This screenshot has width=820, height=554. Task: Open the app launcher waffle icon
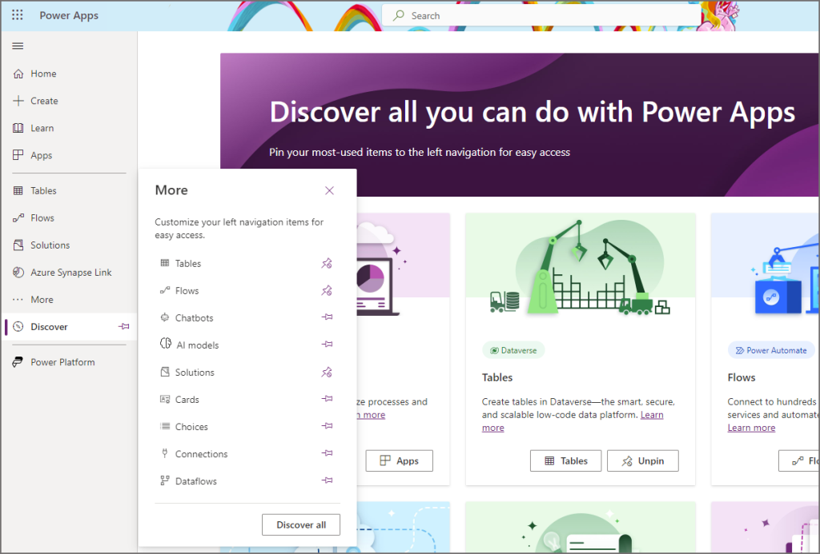[18, 15]
